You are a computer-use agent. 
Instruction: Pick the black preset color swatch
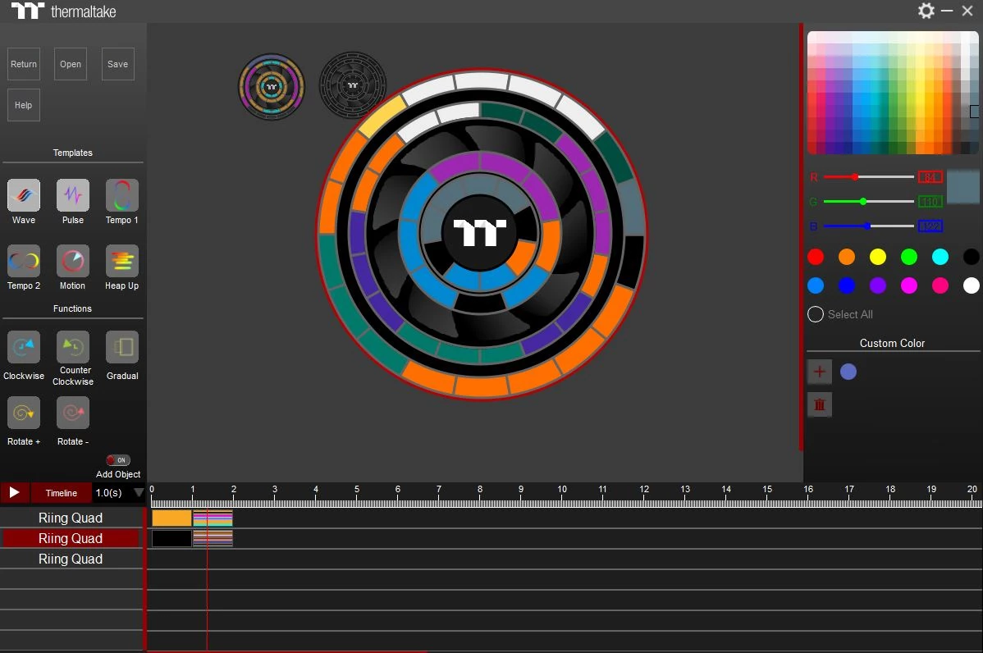point(971,257)
